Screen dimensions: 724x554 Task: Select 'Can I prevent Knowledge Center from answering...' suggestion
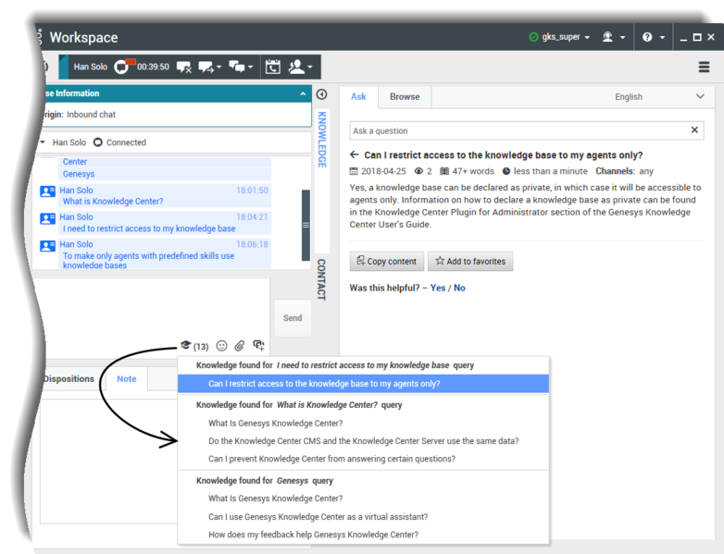[x=363, y=459]
